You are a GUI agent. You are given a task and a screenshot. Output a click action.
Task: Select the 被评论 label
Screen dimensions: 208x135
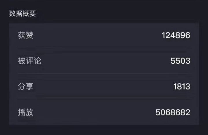point(29,61)
